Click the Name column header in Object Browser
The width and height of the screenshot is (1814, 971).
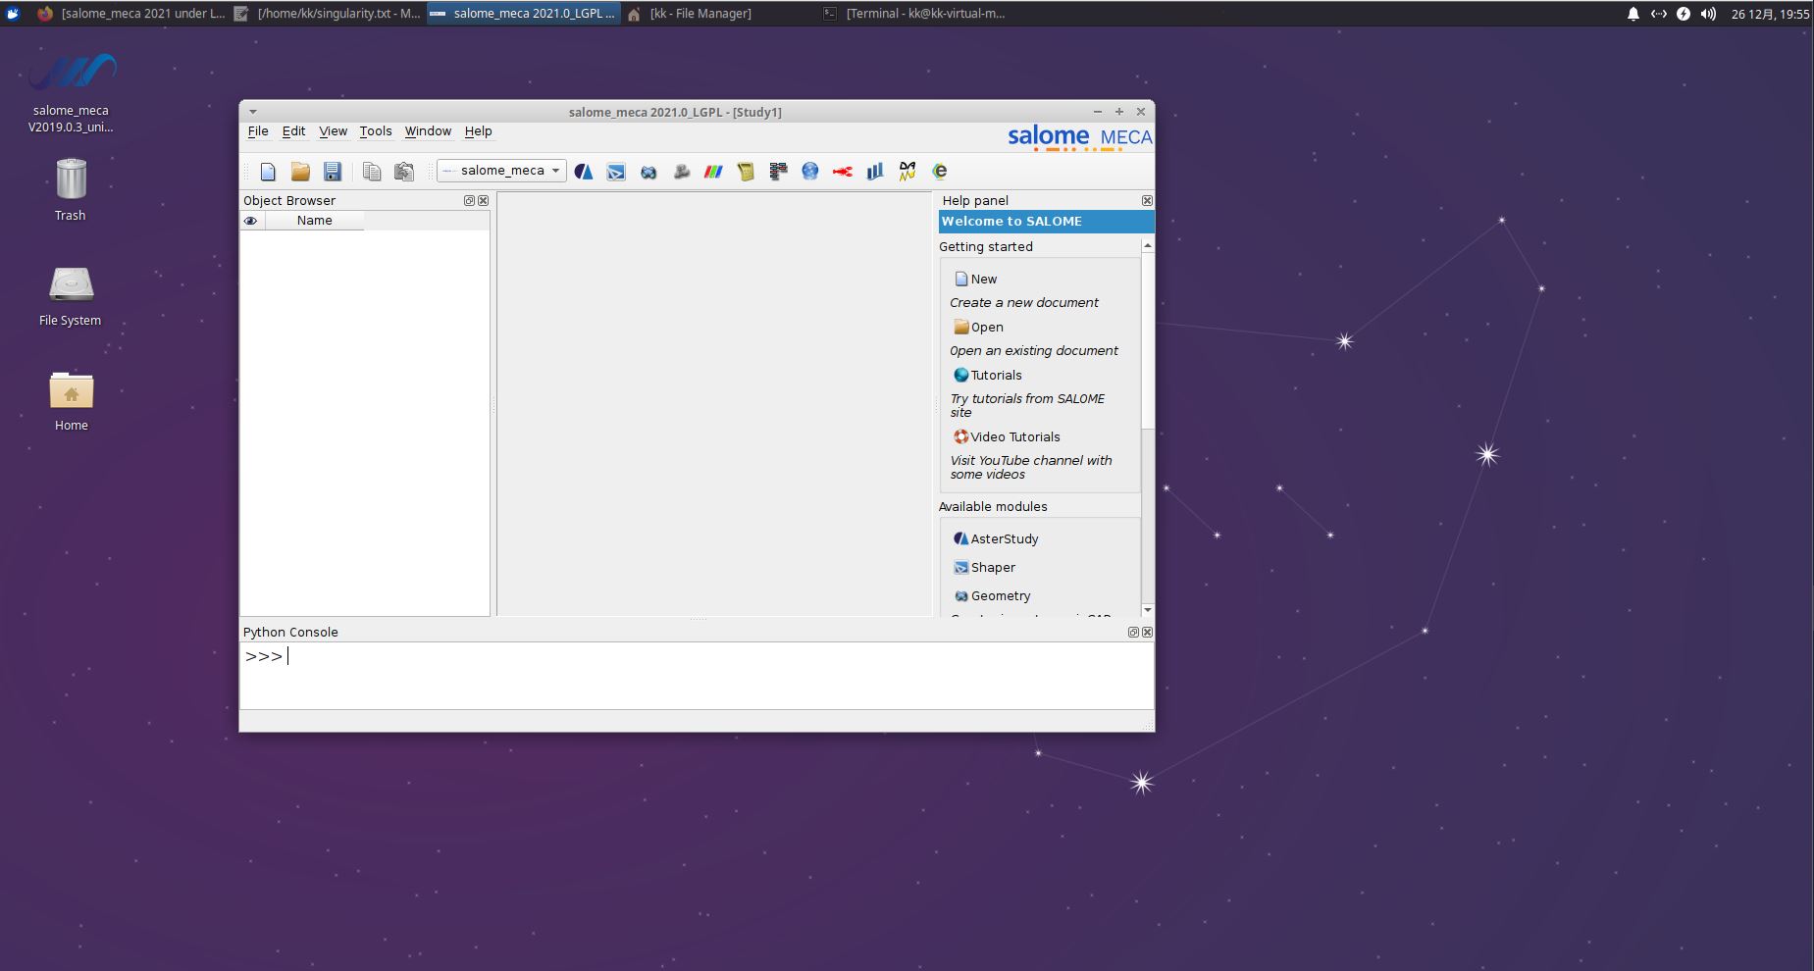coord(314,221)
